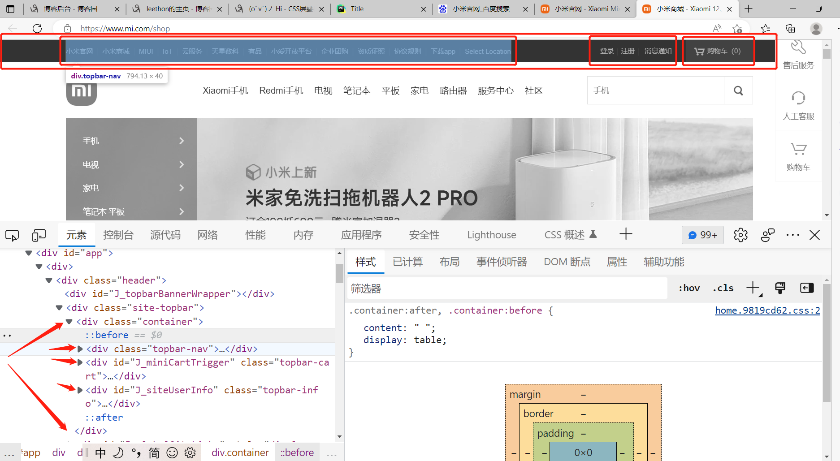Switch to the 网络 DevTools tab

[208, 235]
